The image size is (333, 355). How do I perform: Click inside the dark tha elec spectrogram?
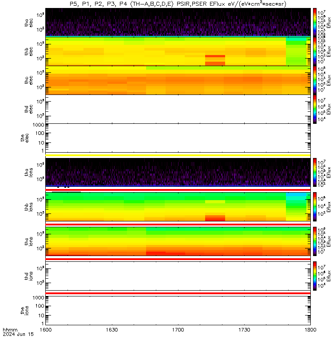[x=178, y=22]
